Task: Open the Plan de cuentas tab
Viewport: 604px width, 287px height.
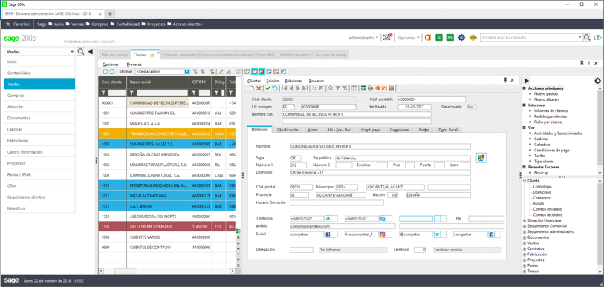Action: [x=115, y=56]
